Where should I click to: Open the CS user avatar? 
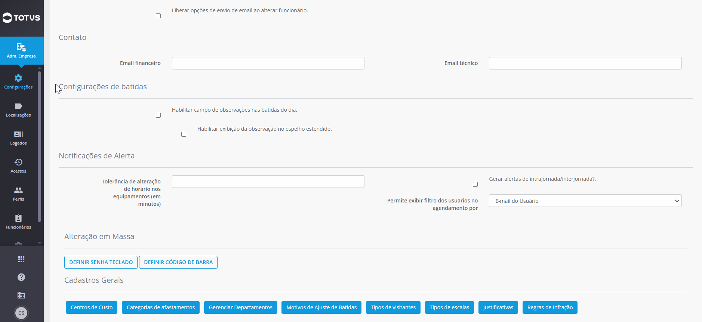click(21, 313)
